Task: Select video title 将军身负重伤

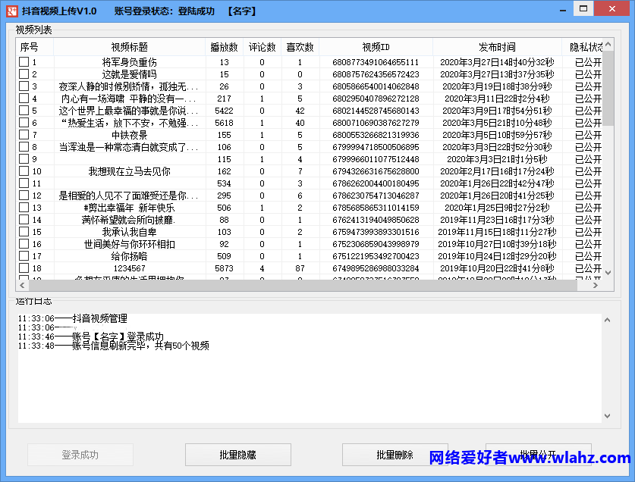Action: click(130, 62)
